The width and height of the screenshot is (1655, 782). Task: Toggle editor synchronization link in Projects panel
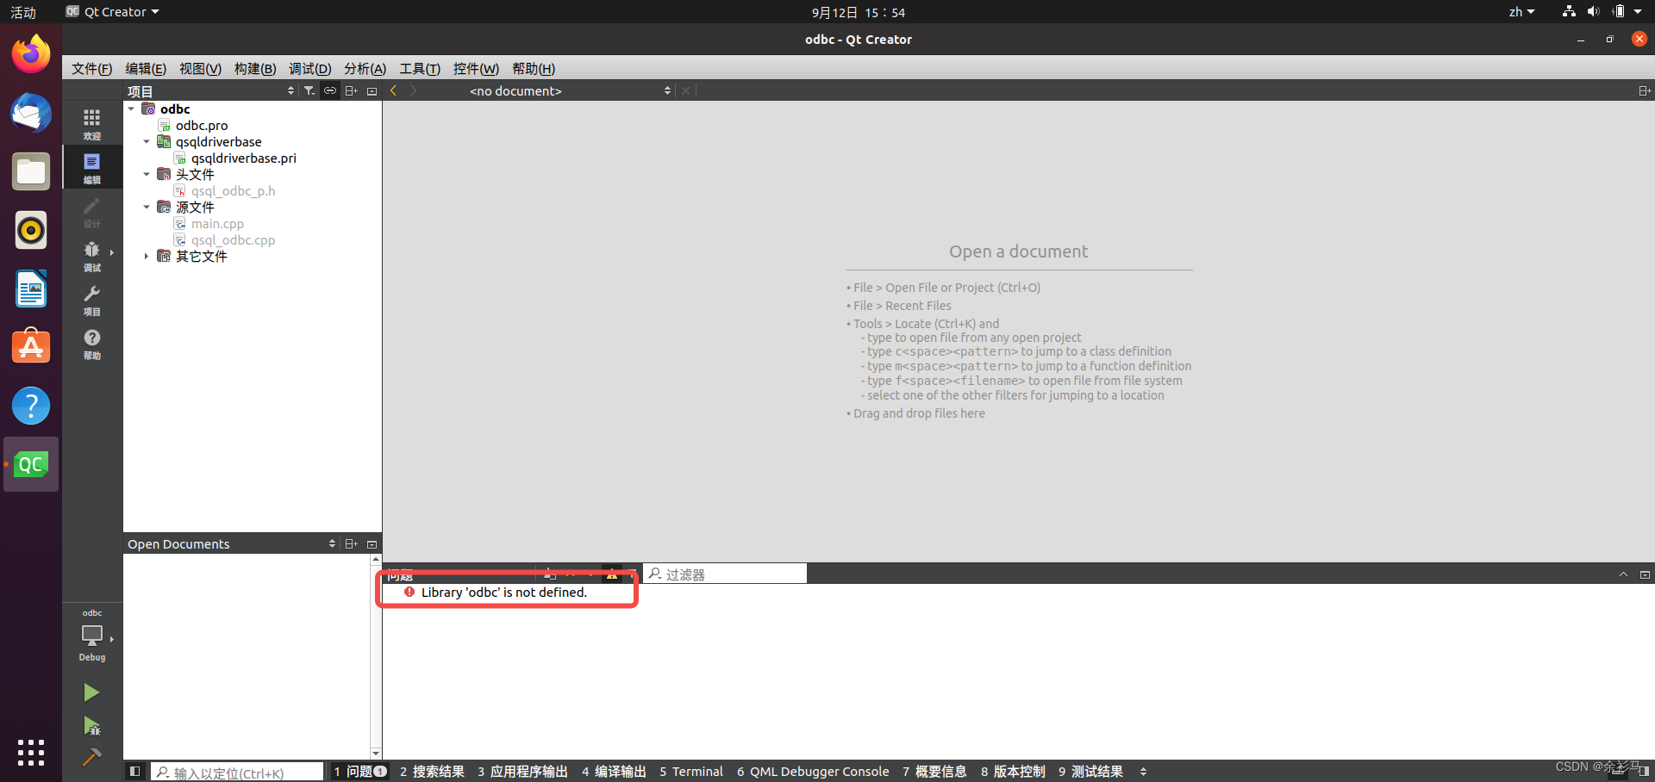pyautogui.click(x=330, y=90)
